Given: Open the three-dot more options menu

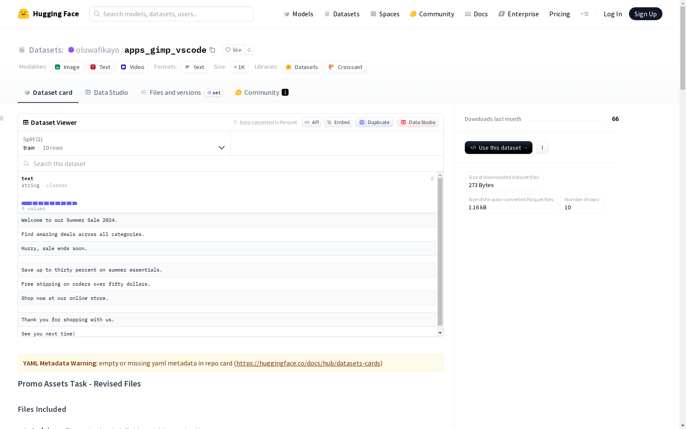Looking at the screenshot, I should (542, 148).
